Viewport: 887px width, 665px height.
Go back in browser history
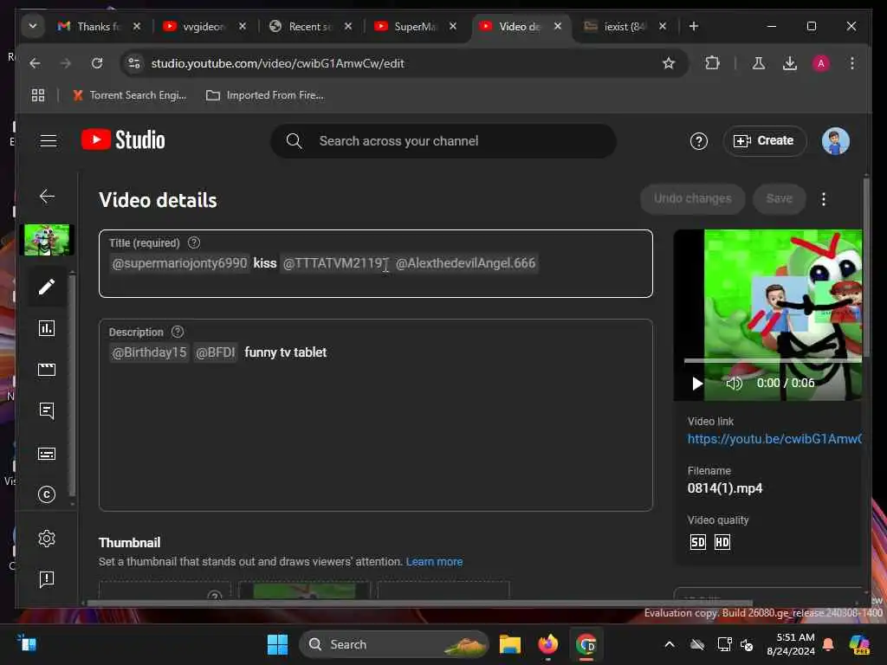tap(35, 63)
